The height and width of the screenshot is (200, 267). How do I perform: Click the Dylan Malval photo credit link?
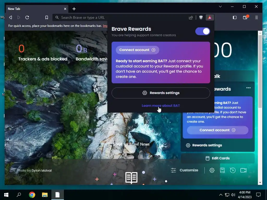(41, 170)
